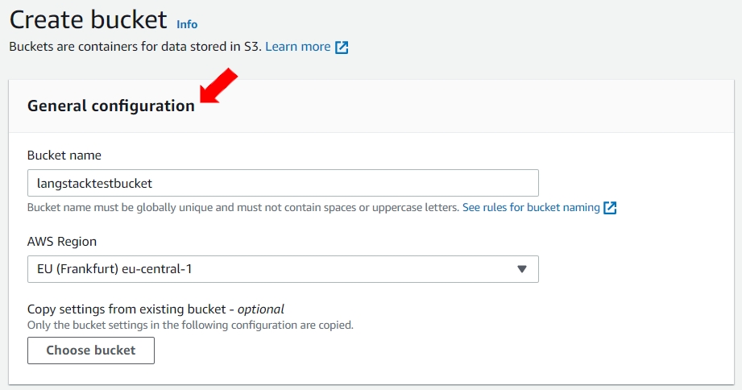Image resolution: width=742 pixels, height=390 pixels.
Task: Click the 'Only the bucket settings' helper text
Action: (x=190, y=326)
